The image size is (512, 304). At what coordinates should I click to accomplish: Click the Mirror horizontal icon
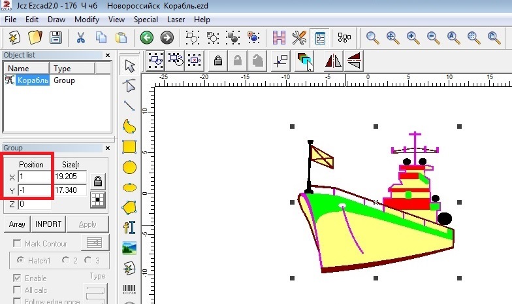point(334,61)
